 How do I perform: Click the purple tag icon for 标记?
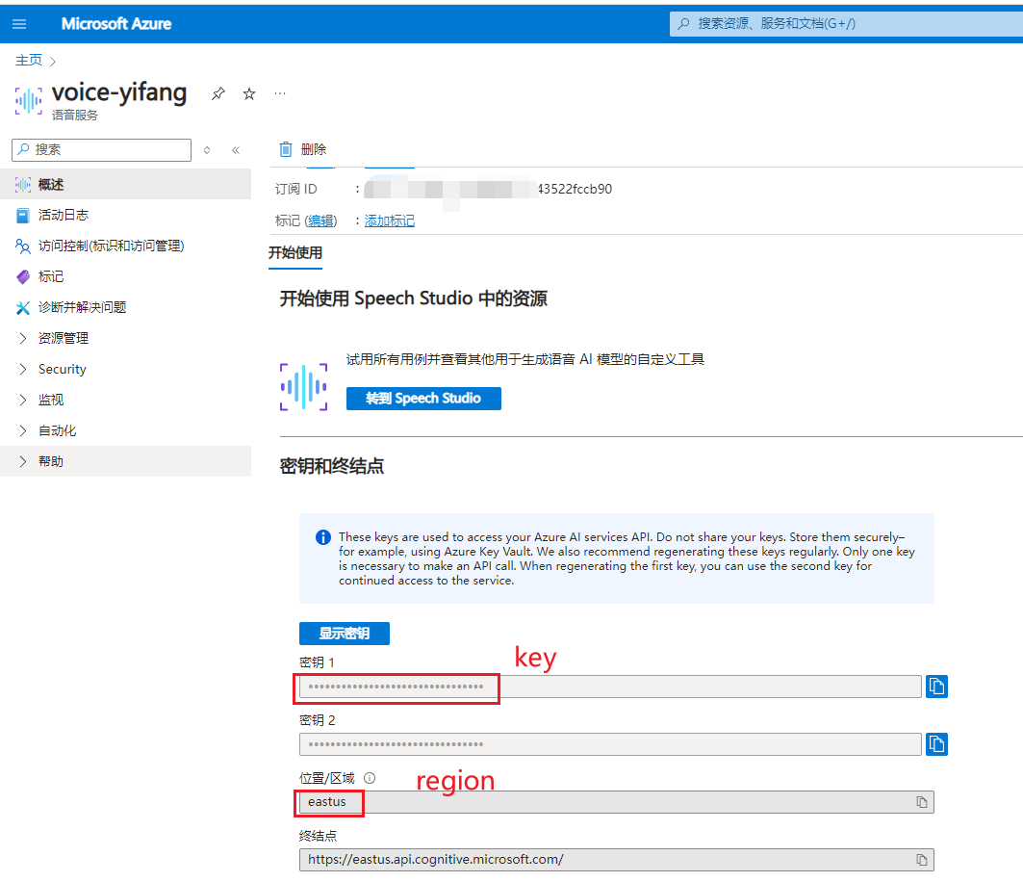tap(23, 276)
